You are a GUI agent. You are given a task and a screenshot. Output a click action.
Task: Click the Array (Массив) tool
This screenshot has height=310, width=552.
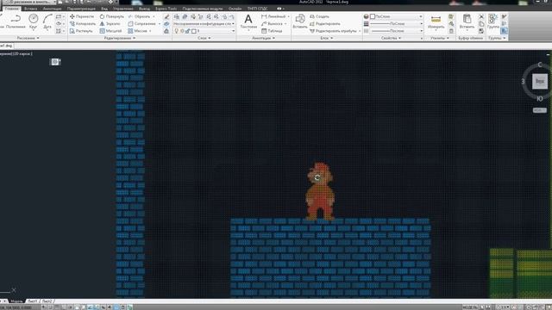(x=138, y=31)
